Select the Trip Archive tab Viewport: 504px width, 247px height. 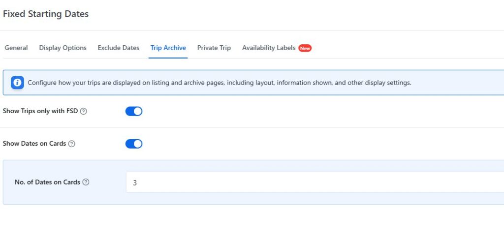[x=168, y=48]
